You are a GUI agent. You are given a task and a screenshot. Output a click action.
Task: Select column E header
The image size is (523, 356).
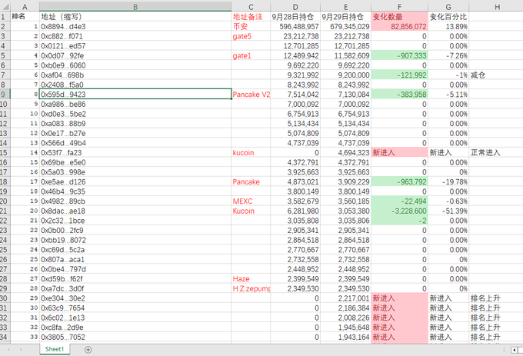tap(345, 7)
